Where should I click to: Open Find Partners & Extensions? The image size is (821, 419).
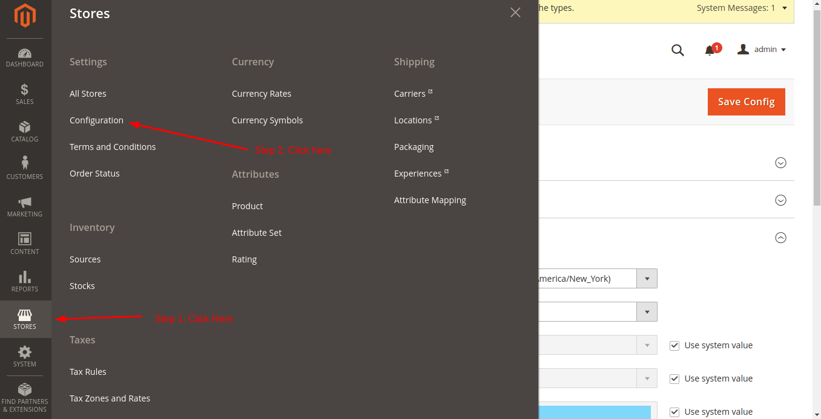(25, 398)
